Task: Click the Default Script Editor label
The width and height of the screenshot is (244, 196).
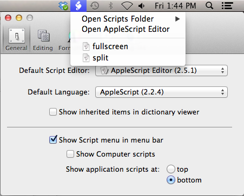Action: pyautogui.click(x=54, y=70)
